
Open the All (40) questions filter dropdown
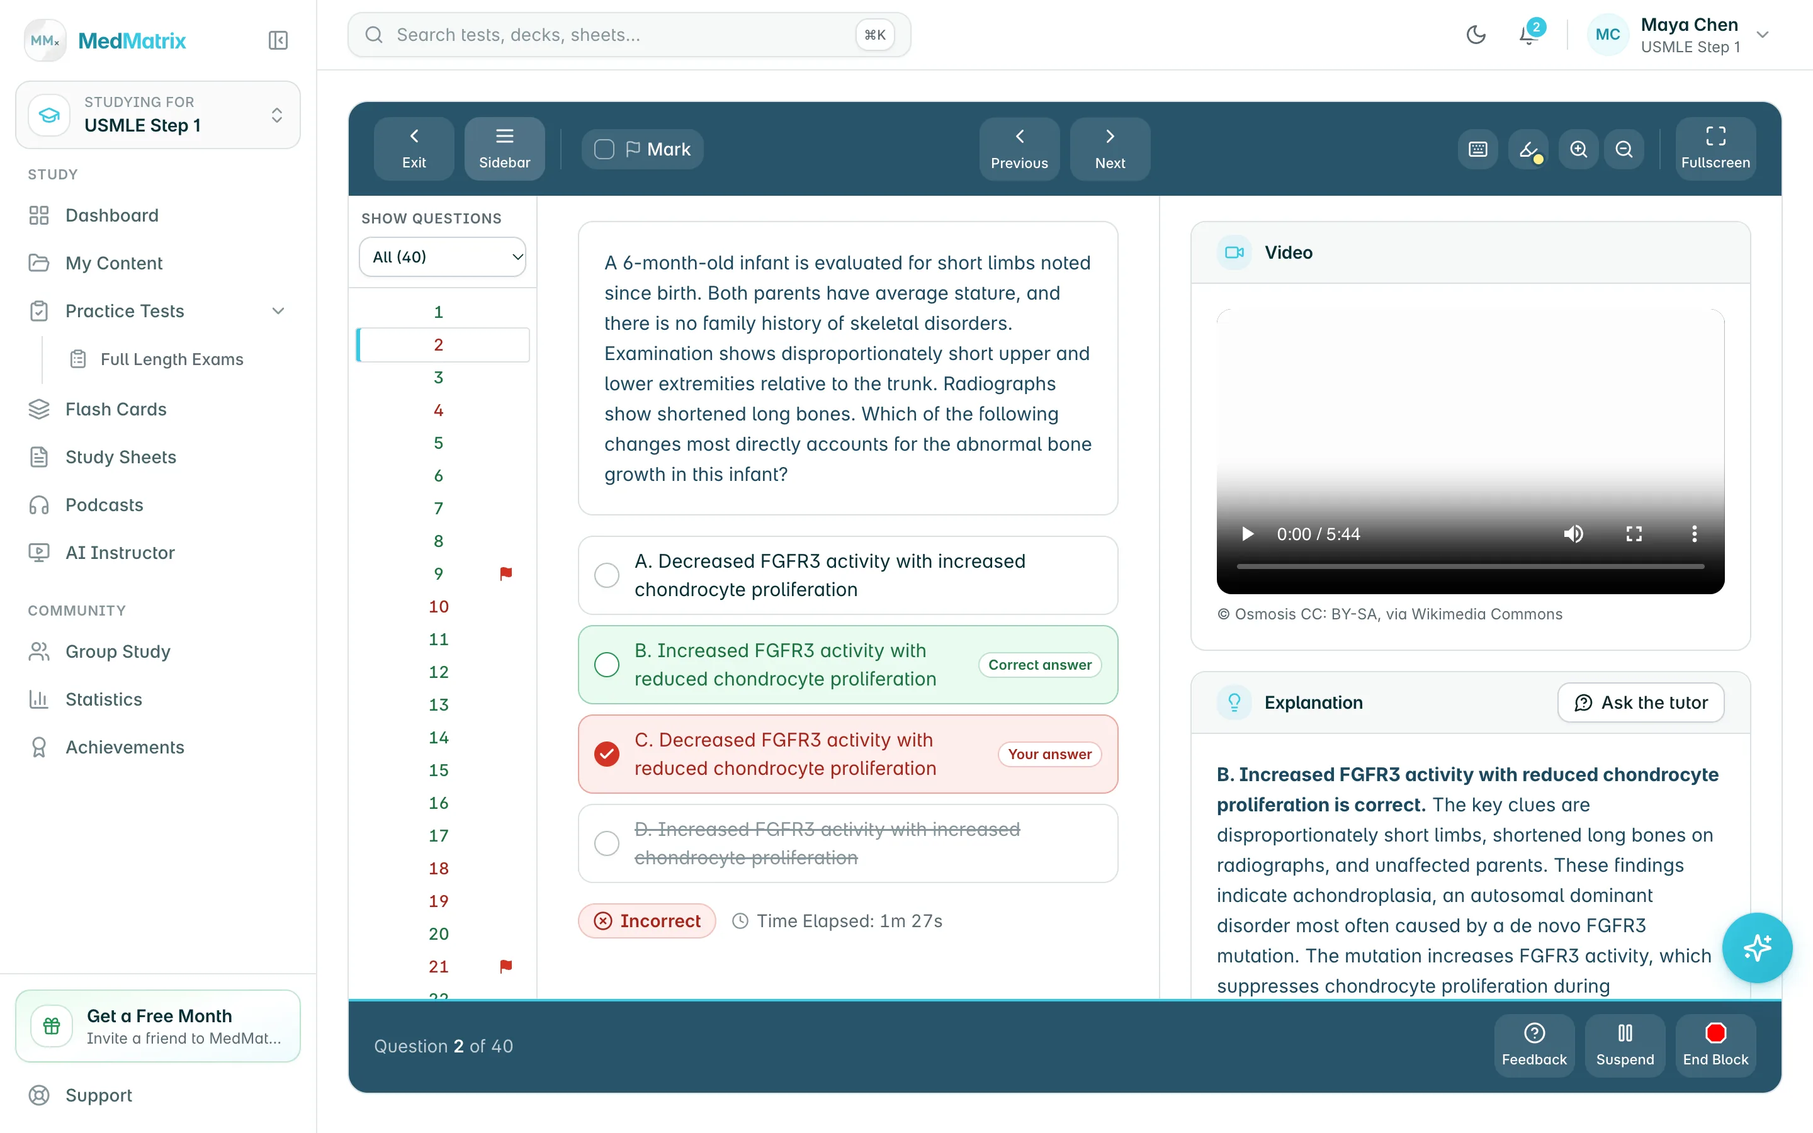(442, 257)
